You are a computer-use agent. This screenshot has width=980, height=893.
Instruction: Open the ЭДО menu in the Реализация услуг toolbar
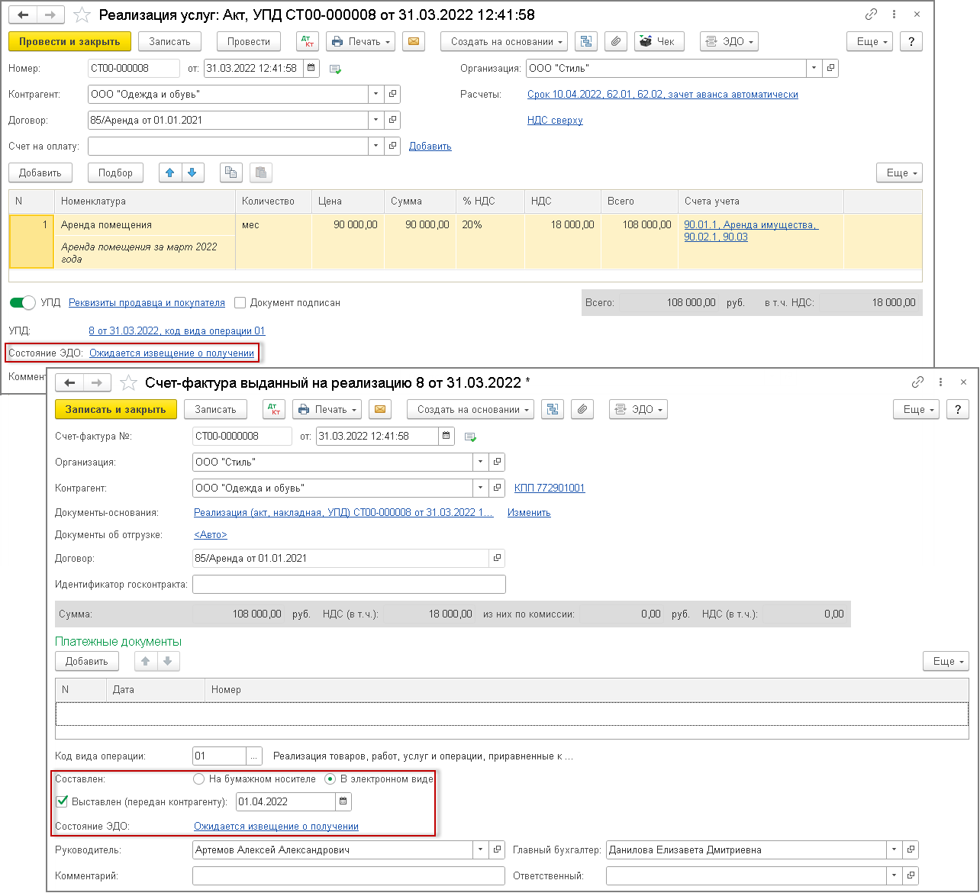(x=729, y=41)
